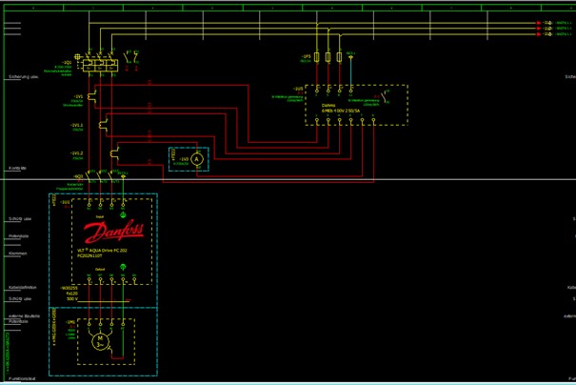Select the ammeter symbol marked A
Screen dimensions: 576x385
(197, 160)
